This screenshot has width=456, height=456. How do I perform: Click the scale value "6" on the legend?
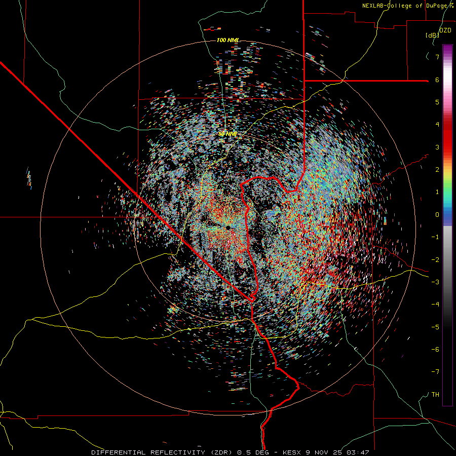point(437,80)
